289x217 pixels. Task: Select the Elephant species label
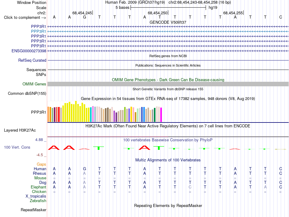tap(38, 187)
